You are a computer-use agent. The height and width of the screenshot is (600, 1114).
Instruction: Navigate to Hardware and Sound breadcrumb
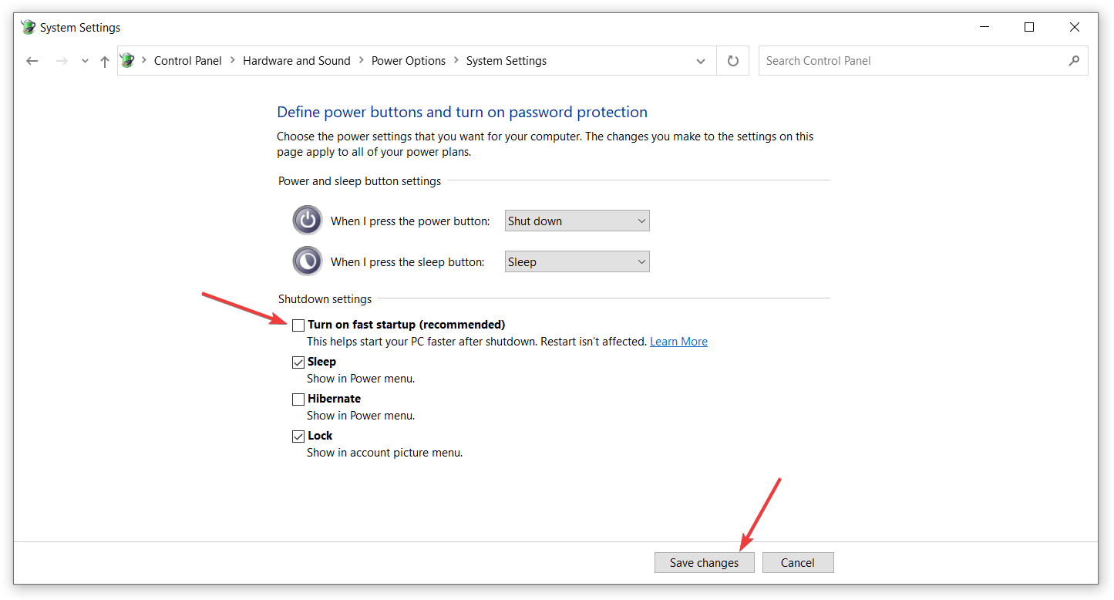[296, 61]
